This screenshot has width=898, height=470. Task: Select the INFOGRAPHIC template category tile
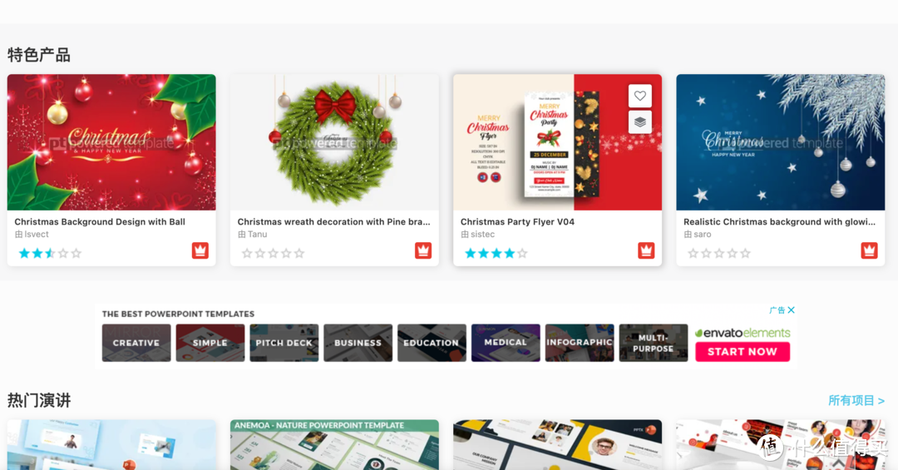(x=580, y=343)
